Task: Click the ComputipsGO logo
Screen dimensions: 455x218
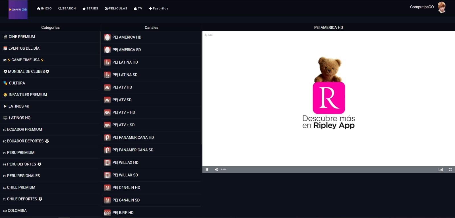Action: point(18,10)
